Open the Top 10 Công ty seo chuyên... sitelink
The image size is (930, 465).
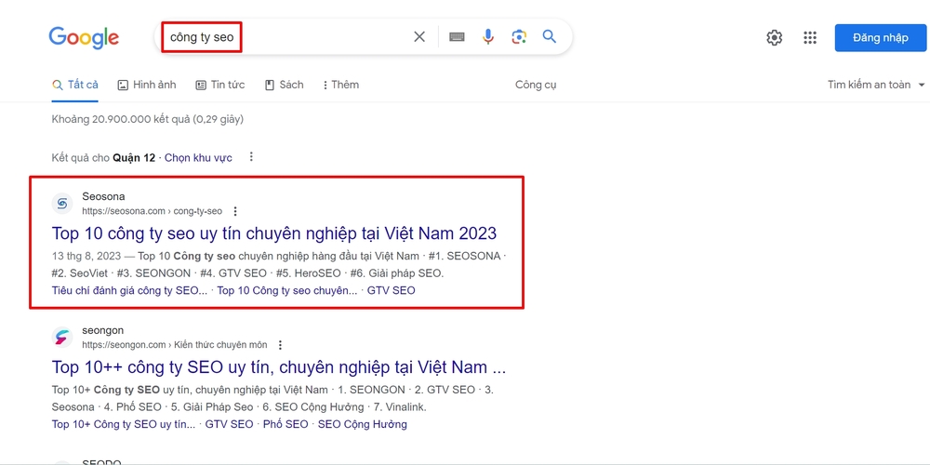click(x=287, y=290)
